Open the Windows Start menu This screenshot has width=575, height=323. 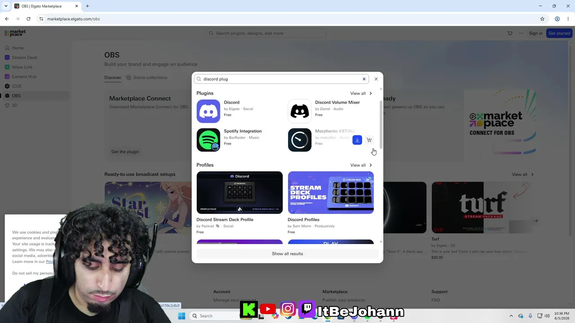click(181, 316)
